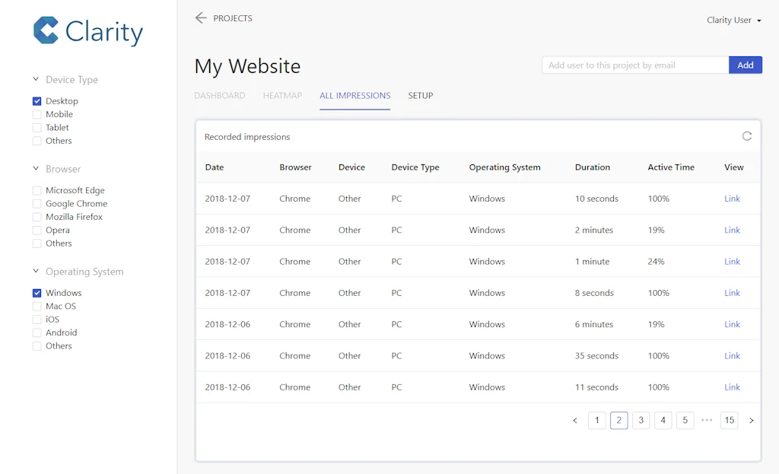Go back using the arrow beside PROJECTS
Image resolution: width=779 pixels, height=474 pixels.
(199, 17)
